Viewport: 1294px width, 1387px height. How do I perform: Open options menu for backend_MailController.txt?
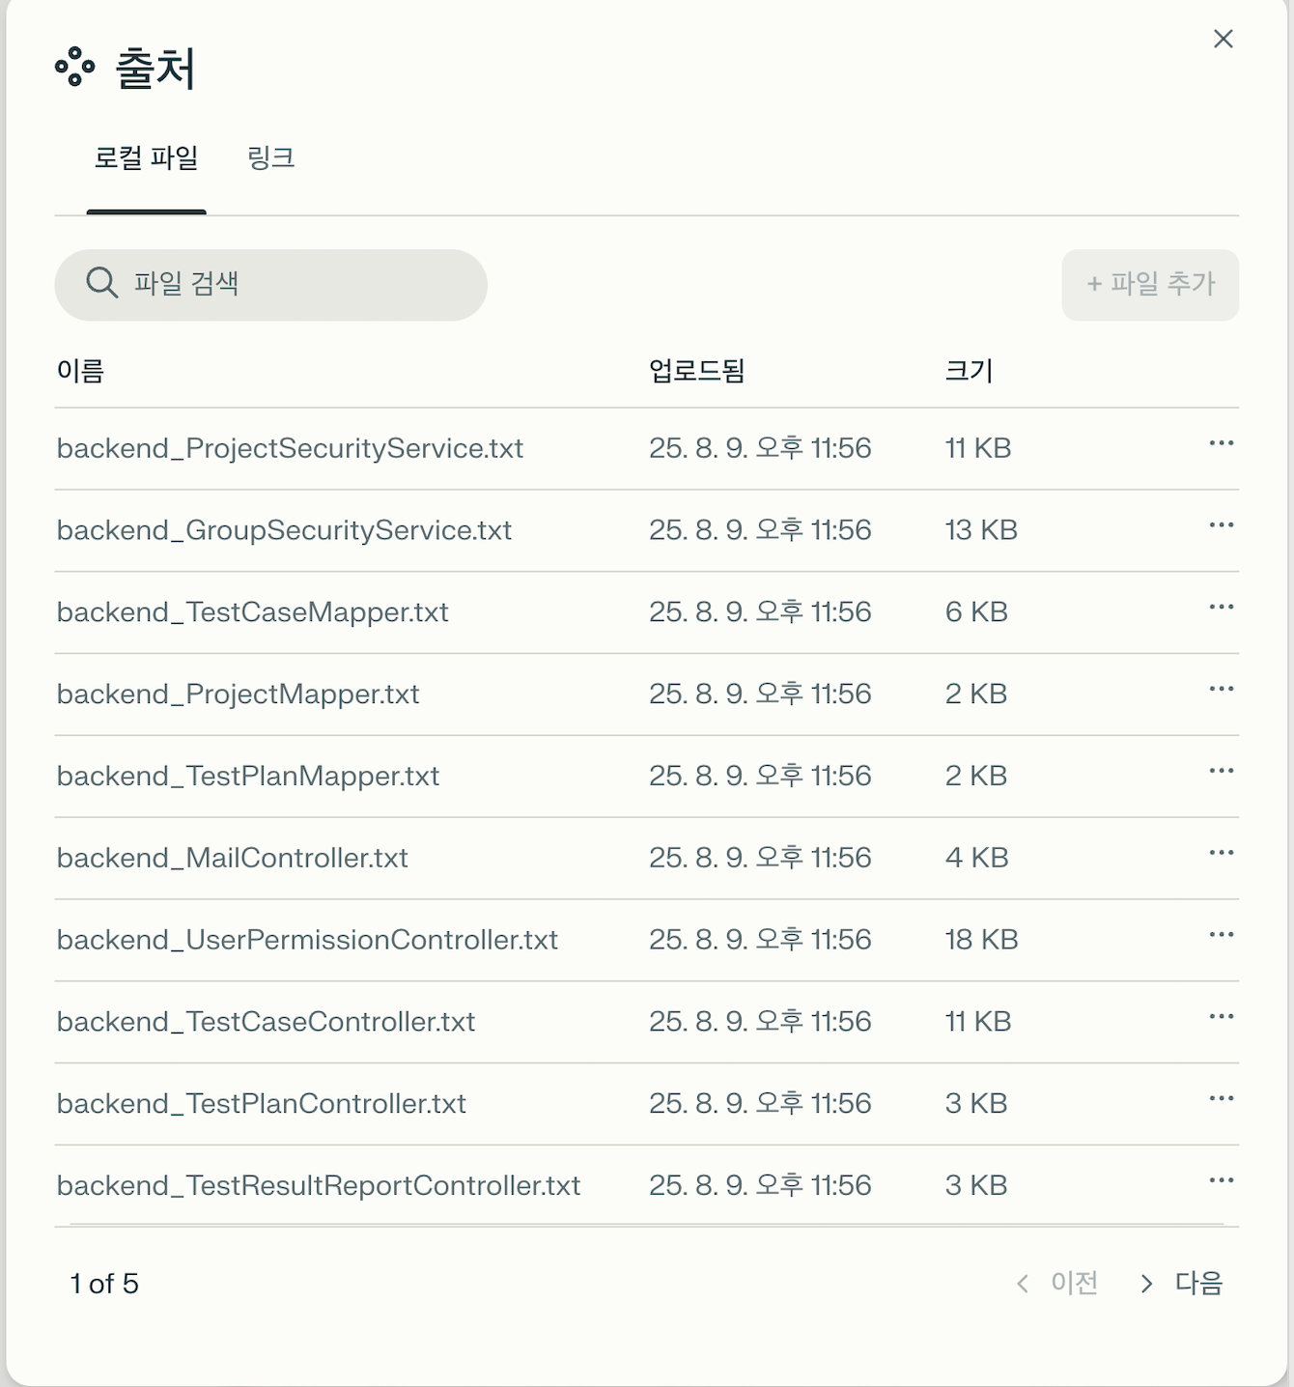coord(1222,853)
